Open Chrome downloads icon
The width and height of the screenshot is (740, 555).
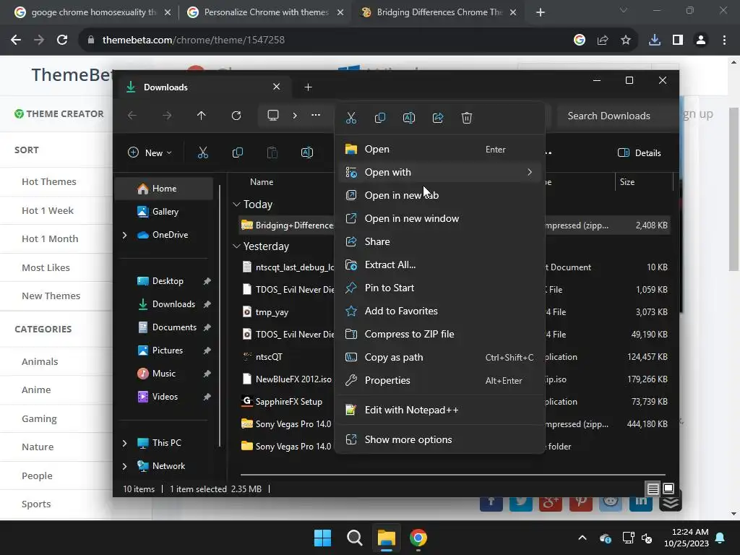(655, 40)
